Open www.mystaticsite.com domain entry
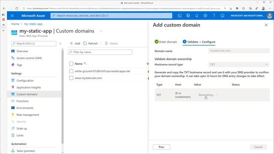The image size is (274, 154). [x=88, y=78]
